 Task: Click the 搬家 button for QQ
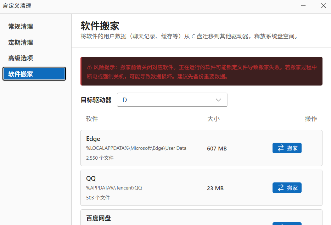[x=287, y=188]
